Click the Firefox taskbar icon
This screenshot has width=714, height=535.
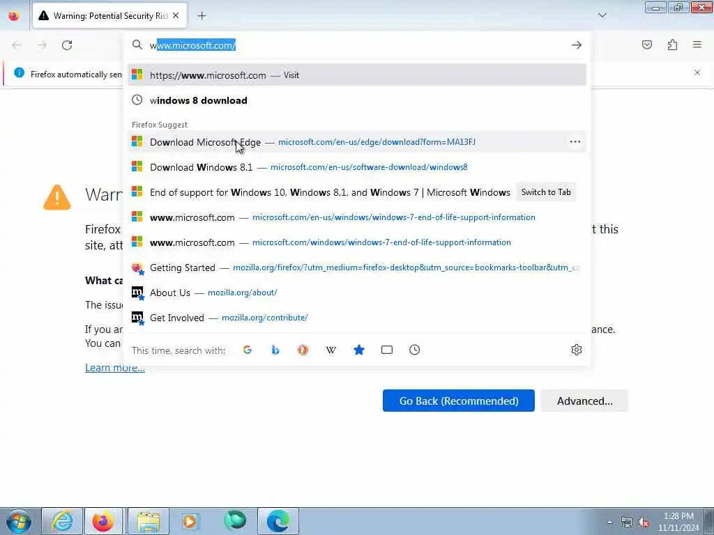click(x=103, y=521)
